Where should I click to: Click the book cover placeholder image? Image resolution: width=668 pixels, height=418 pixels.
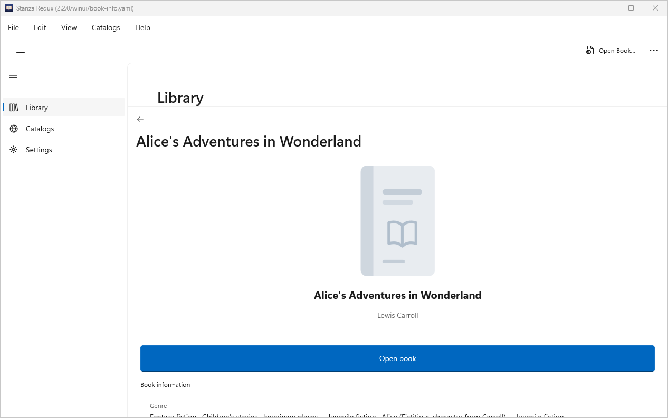click(x=398, y=221)
